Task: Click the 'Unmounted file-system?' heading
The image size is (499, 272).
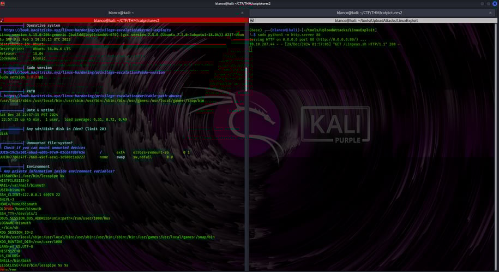Action: [49, 143]
